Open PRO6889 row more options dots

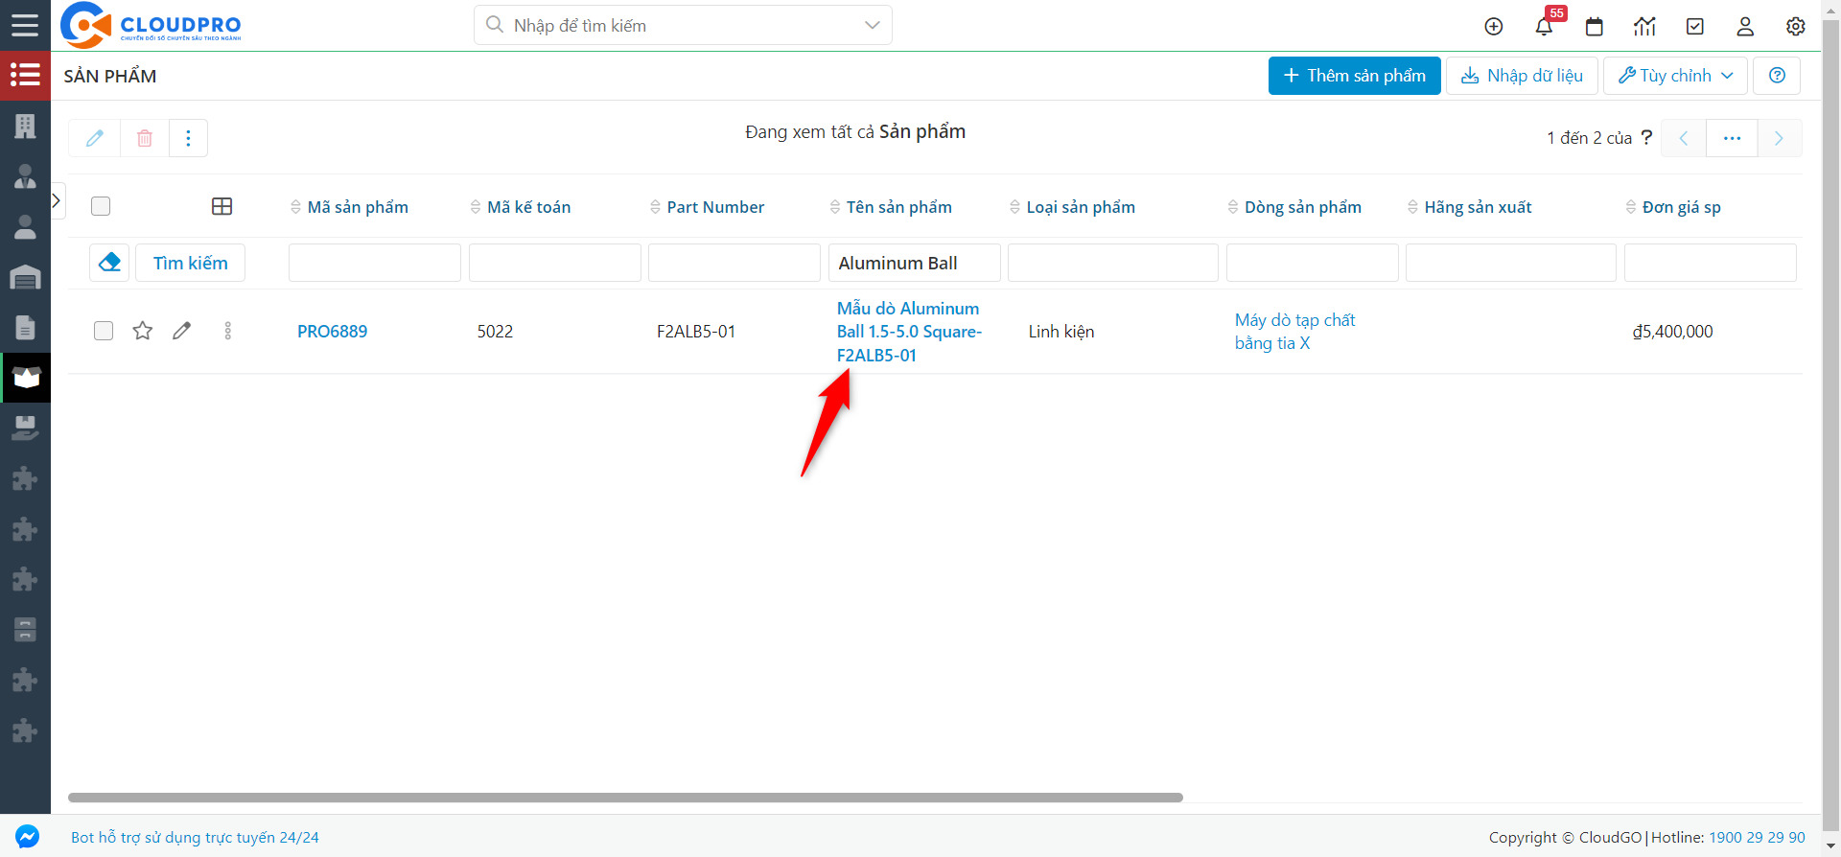tap(227, 331)
